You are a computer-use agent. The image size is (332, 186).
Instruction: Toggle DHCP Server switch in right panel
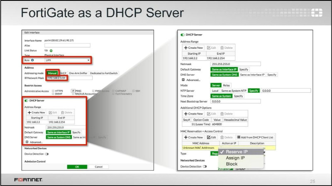coord(183,35)
